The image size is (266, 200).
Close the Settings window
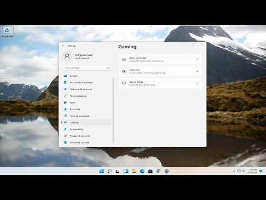[202, 44]
